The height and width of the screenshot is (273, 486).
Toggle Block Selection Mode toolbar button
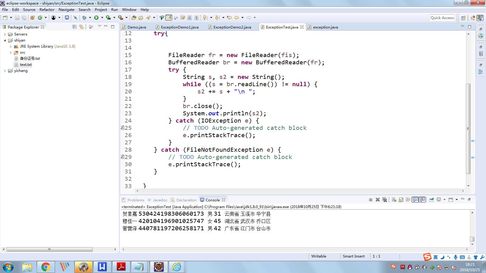(190, 18)
